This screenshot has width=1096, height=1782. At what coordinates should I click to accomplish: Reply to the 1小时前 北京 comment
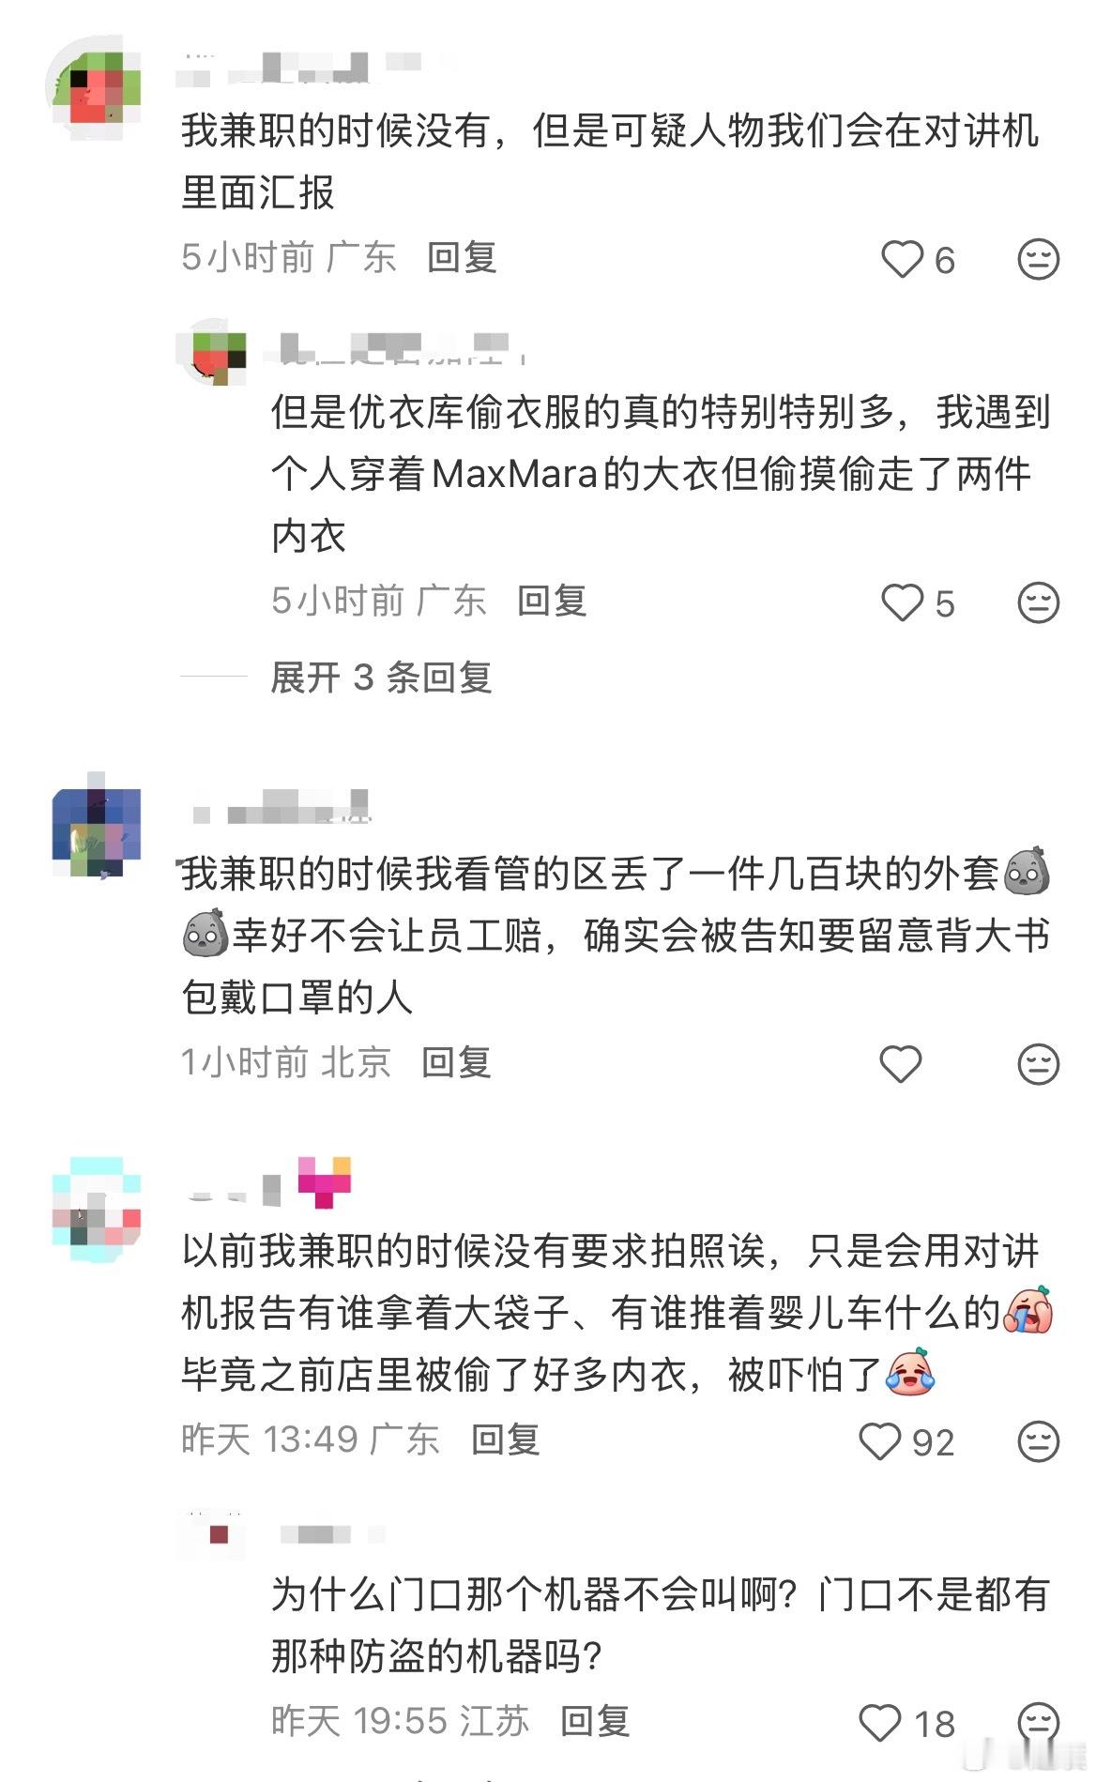tap(456, 1062)
